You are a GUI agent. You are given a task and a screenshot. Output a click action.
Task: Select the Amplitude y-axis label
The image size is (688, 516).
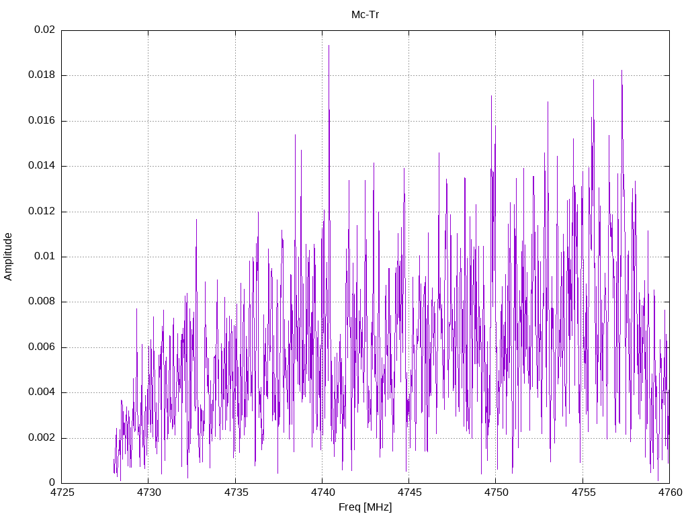(8, 257)
